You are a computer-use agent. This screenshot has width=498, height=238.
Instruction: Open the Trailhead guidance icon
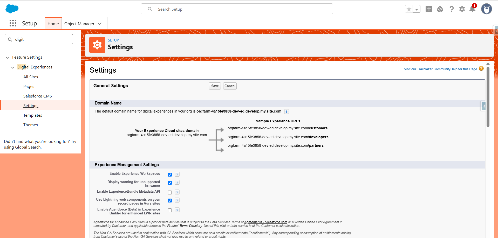tap(440, 9)
